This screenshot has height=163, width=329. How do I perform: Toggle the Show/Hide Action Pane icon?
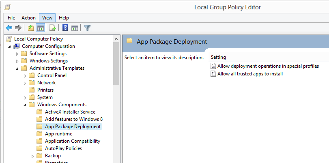(74, 28)
